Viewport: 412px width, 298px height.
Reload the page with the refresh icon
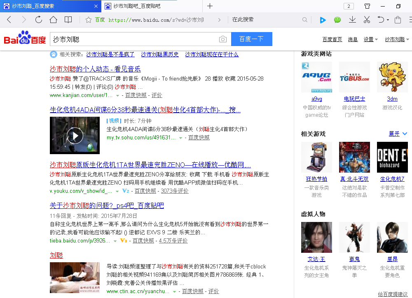[x=39, y=20]
